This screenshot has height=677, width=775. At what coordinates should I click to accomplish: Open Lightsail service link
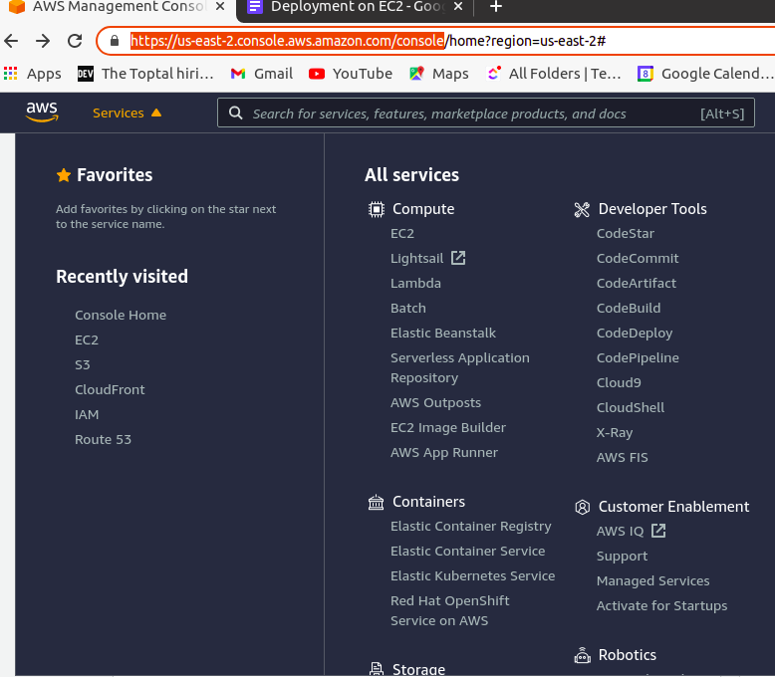pos(416,258)
